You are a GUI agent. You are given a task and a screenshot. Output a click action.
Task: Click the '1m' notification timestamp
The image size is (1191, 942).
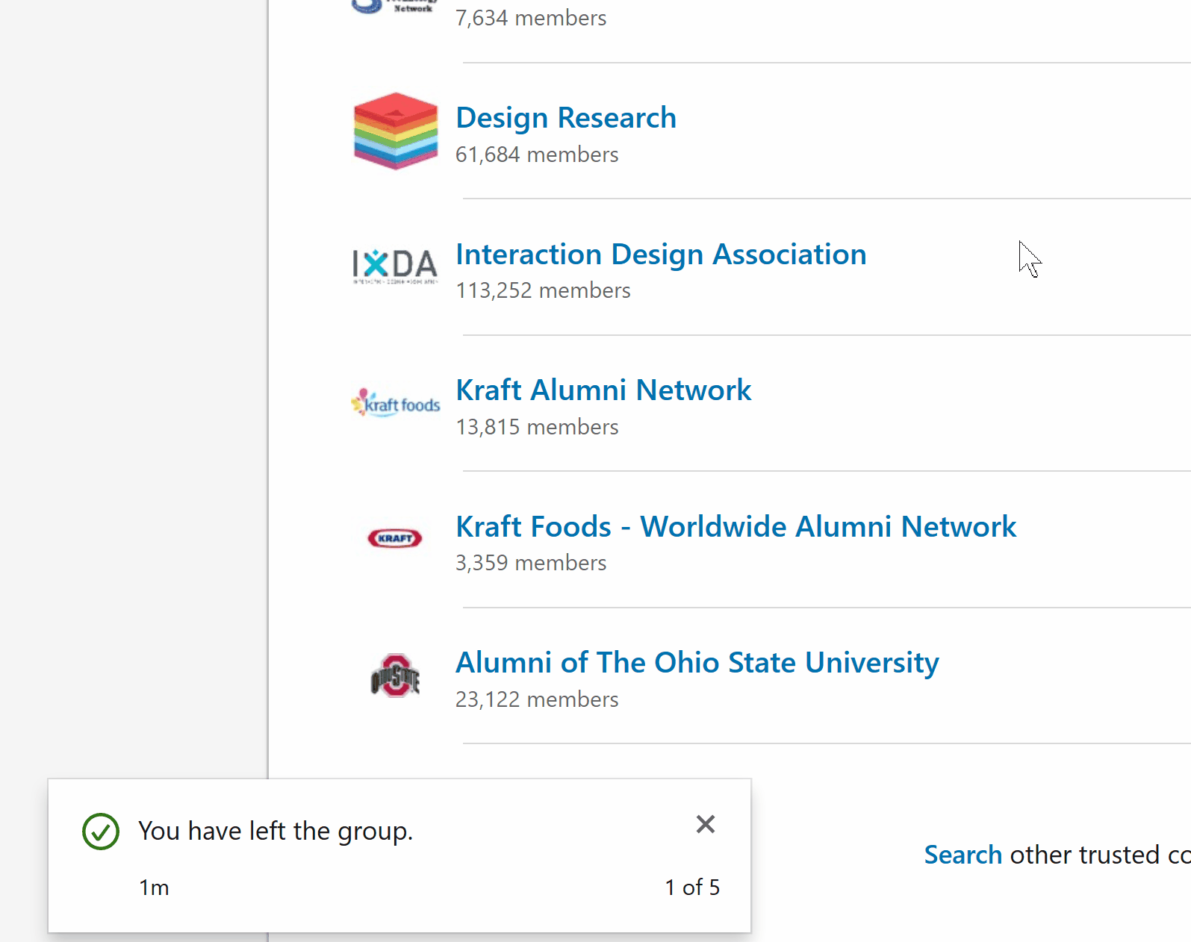pyautogui.click(x=154, y=888)
